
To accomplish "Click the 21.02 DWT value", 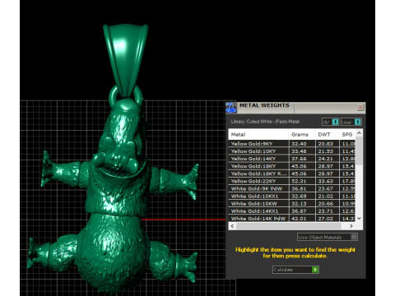I will pyautogui.click(x=325, y=196).
